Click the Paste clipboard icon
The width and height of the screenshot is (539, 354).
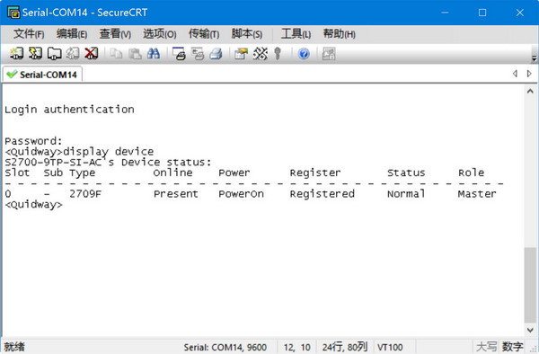pos(135,54)
